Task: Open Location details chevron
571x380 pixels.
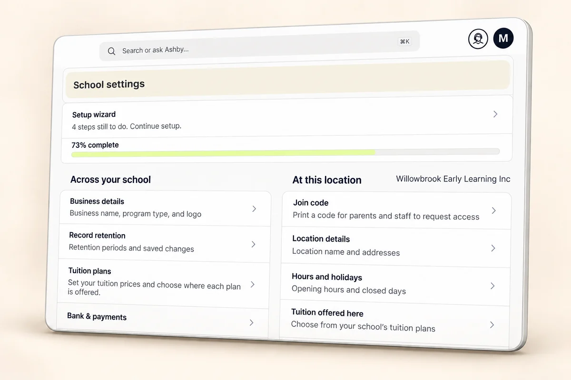Action: 493,248
